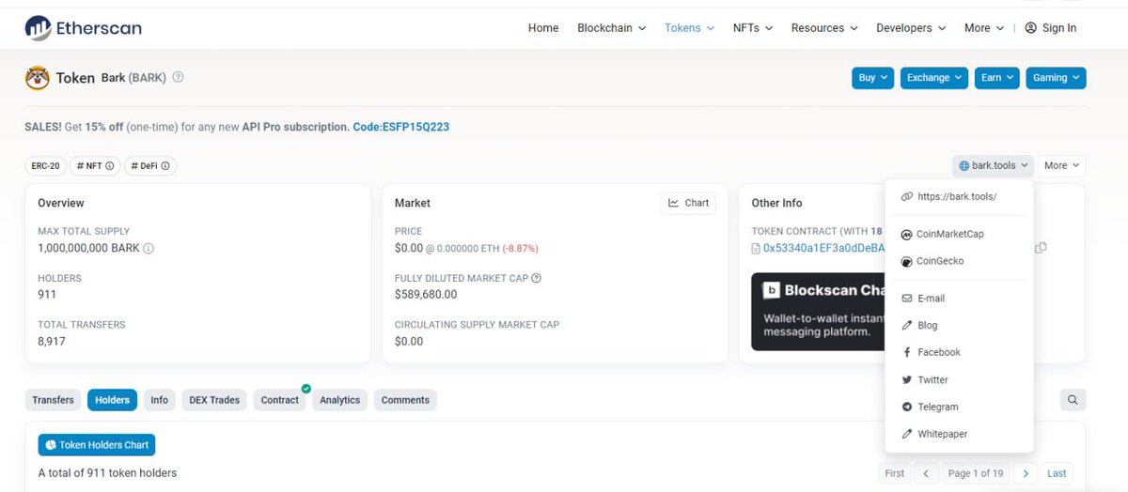Switch to the Analytics tab

(339, 400)
